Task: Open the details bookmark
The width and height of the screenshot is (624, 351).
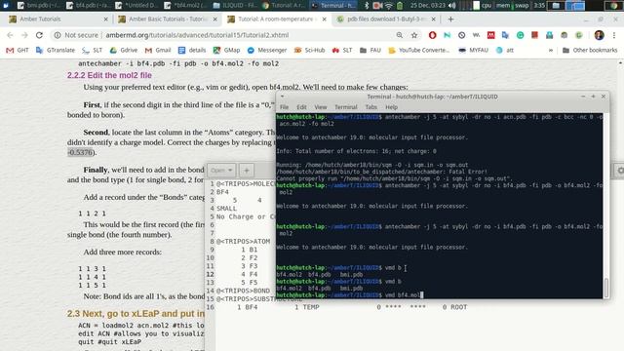Action: (x=192, y=50)
